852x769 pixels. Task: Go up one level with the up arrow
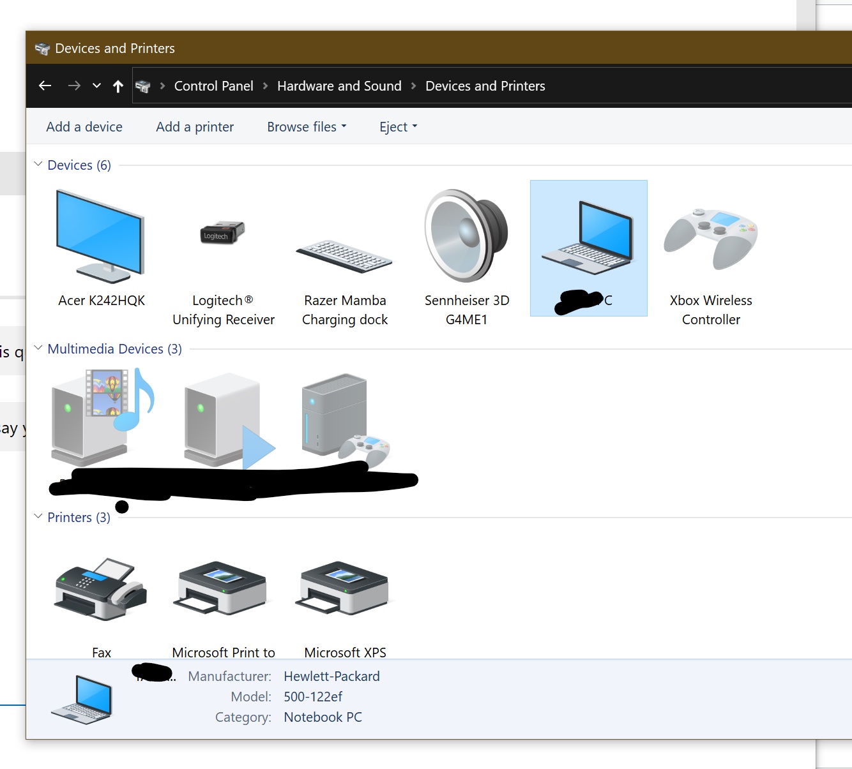tap(118, 86)
